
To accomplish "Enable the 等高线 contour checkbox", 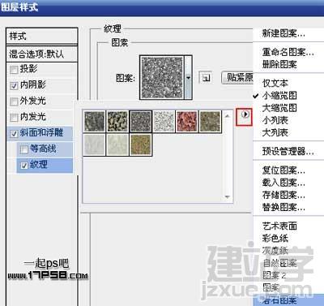I will click(x=24, y=149).
